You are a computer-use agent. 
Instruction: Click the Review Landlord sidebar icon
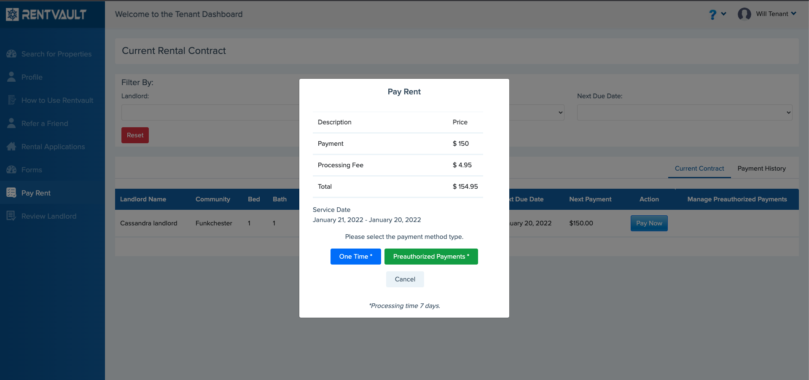pyautogui.click(x=11, y=216)
